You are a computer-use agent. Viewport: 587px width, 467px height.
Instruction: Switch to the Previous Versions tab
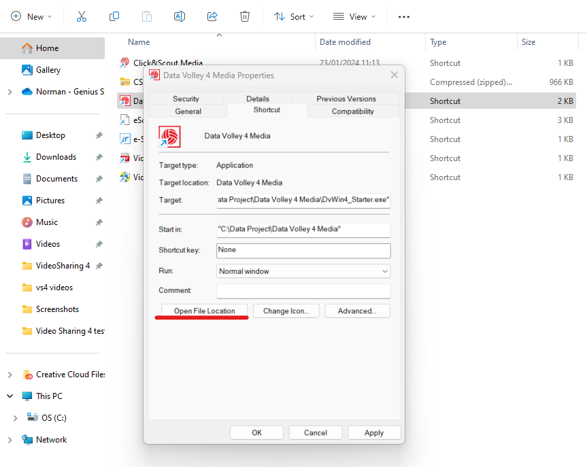[x=346, y=99]
